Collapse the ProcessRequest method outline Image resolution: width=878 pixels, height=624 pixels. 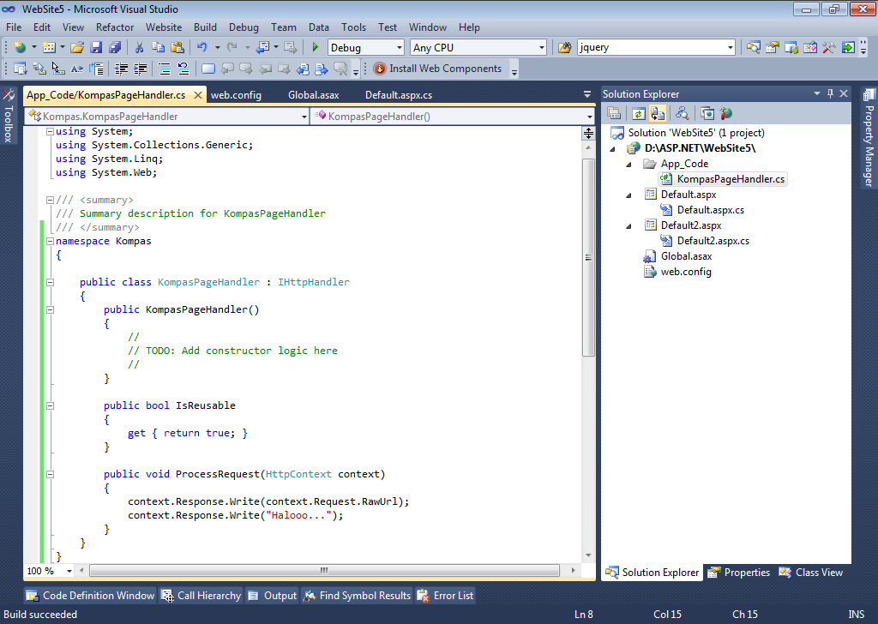click(x=50, y=474)
